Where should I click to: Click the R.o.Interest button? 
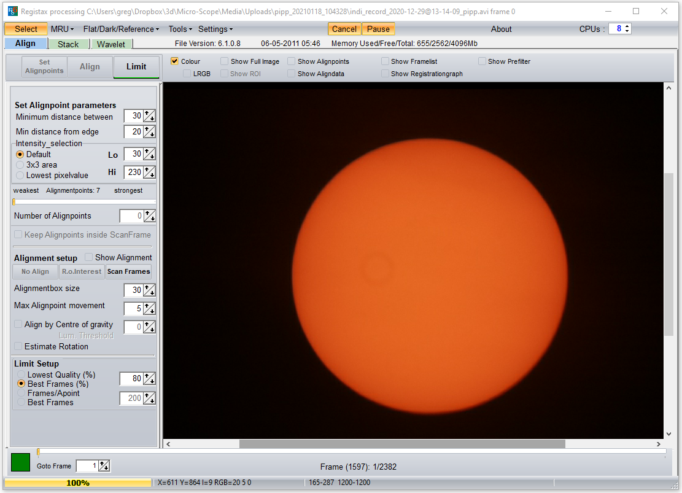(x=82, y=271)
